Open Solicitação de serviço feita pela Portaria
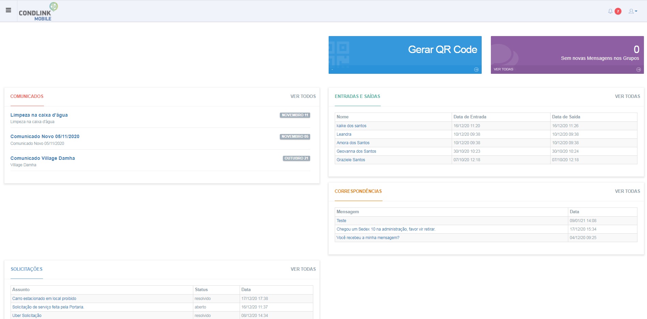 coord(48,307)
